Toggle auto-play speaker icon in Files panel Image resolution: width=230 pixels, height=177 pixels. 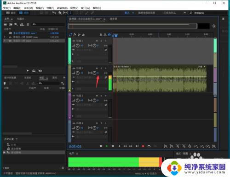(x=40, y=71)
